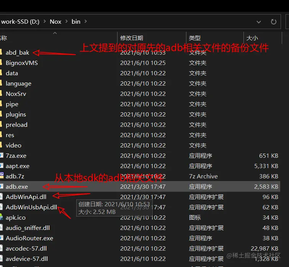Select the aapt.exe file name
The height and width of the screenshot is (267, 289).
[18, 166]
